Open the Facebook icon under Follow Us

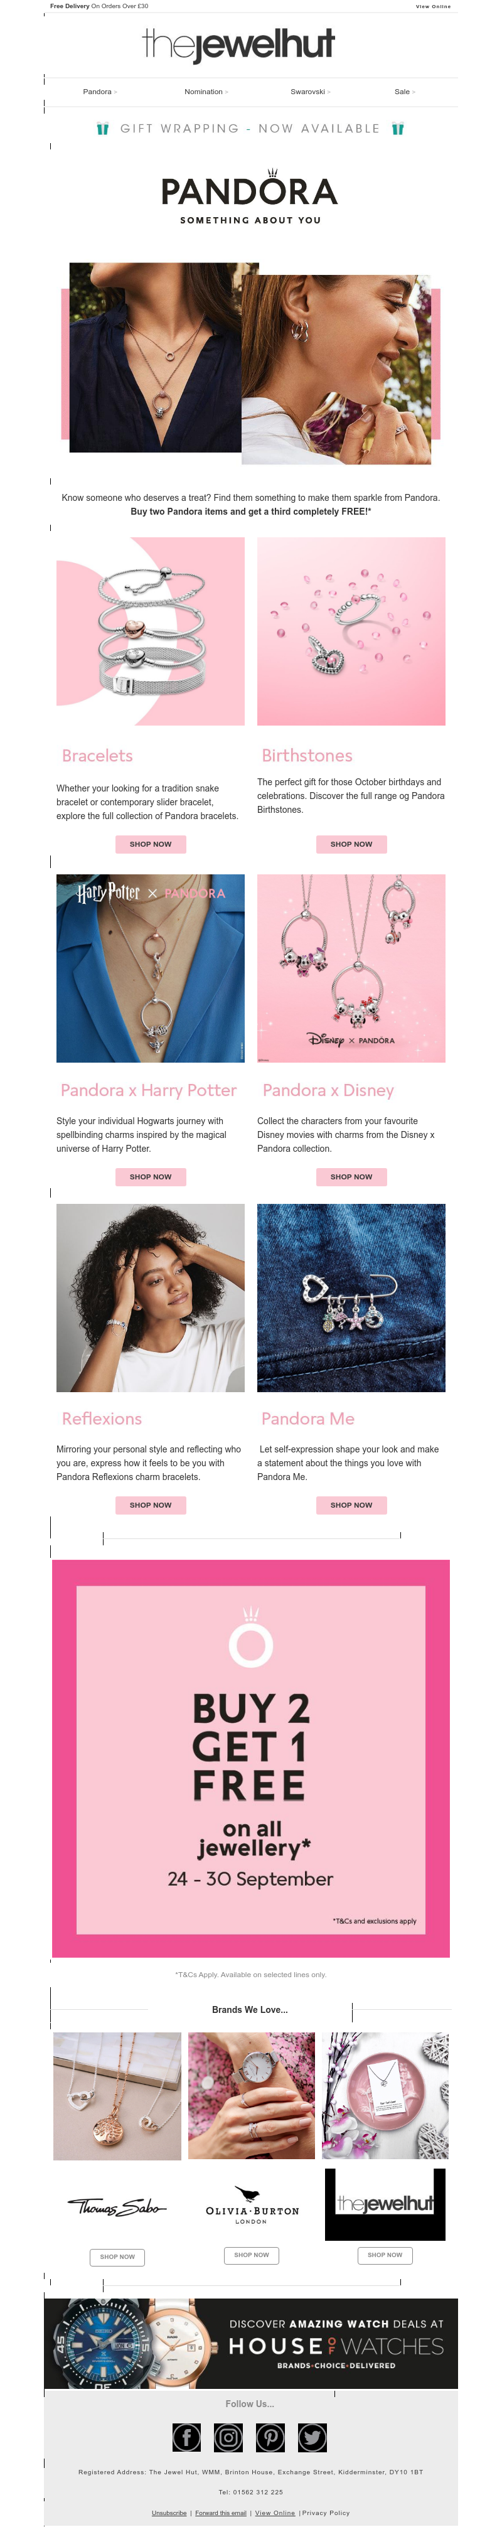186,2437
